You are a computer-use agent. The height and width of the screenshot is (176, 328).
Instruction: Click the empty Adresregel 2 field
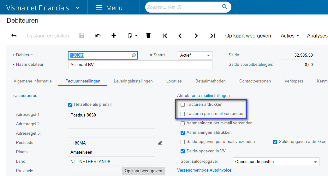[111, 124]
